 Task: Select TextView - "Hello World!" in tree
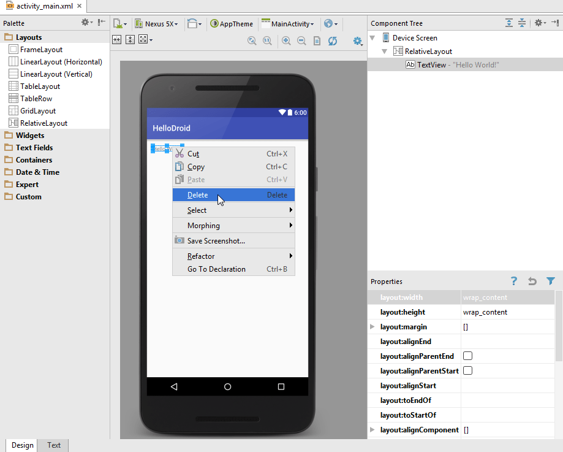466,65
